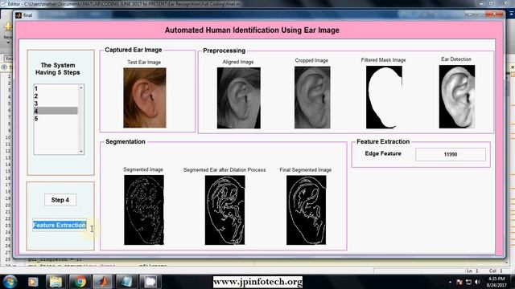515x289 pixels.
Task: Click the Final Segmented Image thumbnail
Action: tap(306, 210)
